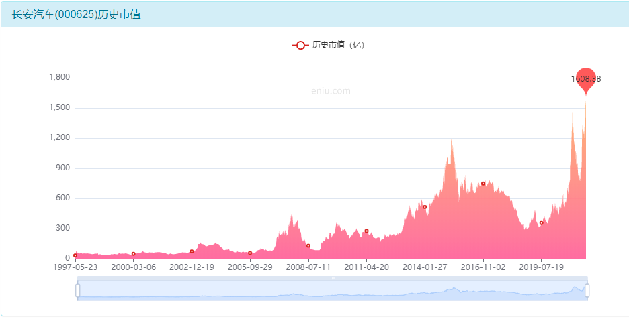
Task: Click the data point at 1997-05-23
Action: click(x=75, y=255)
